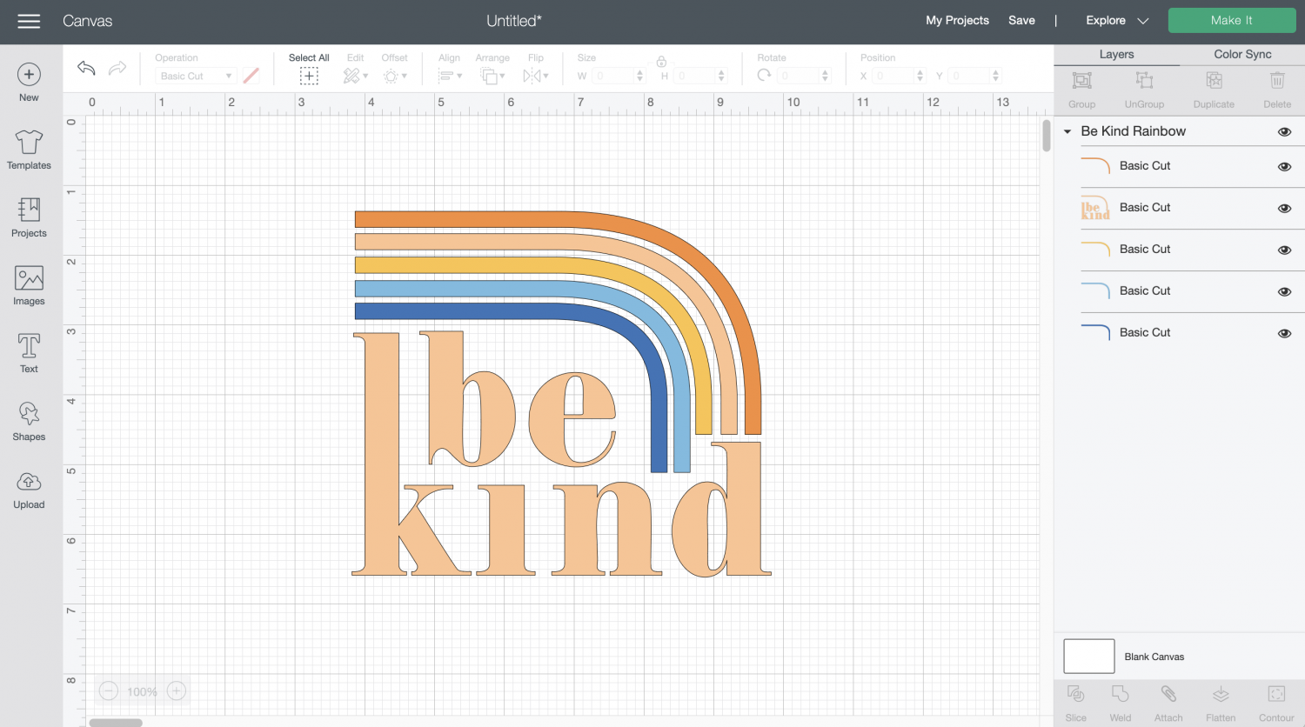
Task: Open the operation color swatch
Action: pos(251,77)
